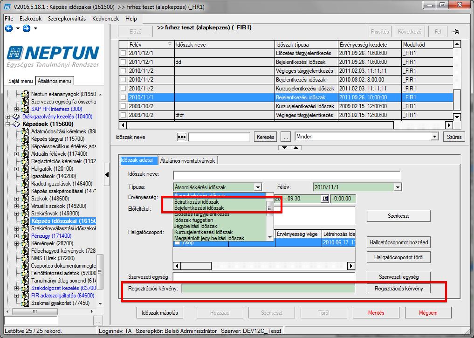Tick checkbox of 2009/10/2 Kurzusjelentkezési időszak row
This screenshot has height=338, width=474.
point(124,106)
